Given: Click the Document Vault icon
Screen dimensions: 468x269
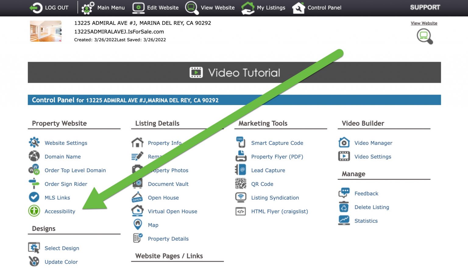Looking at the screenshot, I should [x=138, y=184].
